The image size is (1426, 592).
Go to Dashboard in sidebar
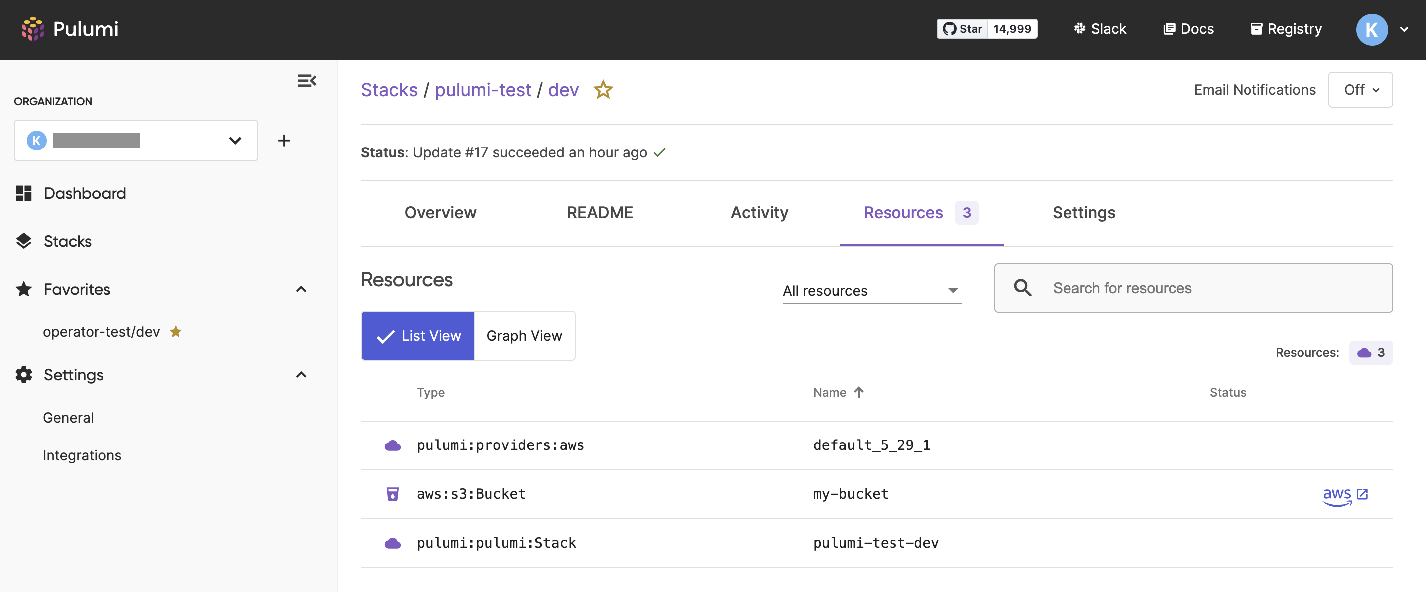click(x=72, y=193)
